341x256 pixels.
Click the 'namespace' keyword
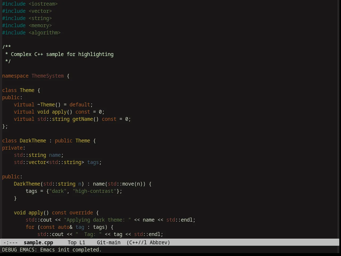[15, 76]
